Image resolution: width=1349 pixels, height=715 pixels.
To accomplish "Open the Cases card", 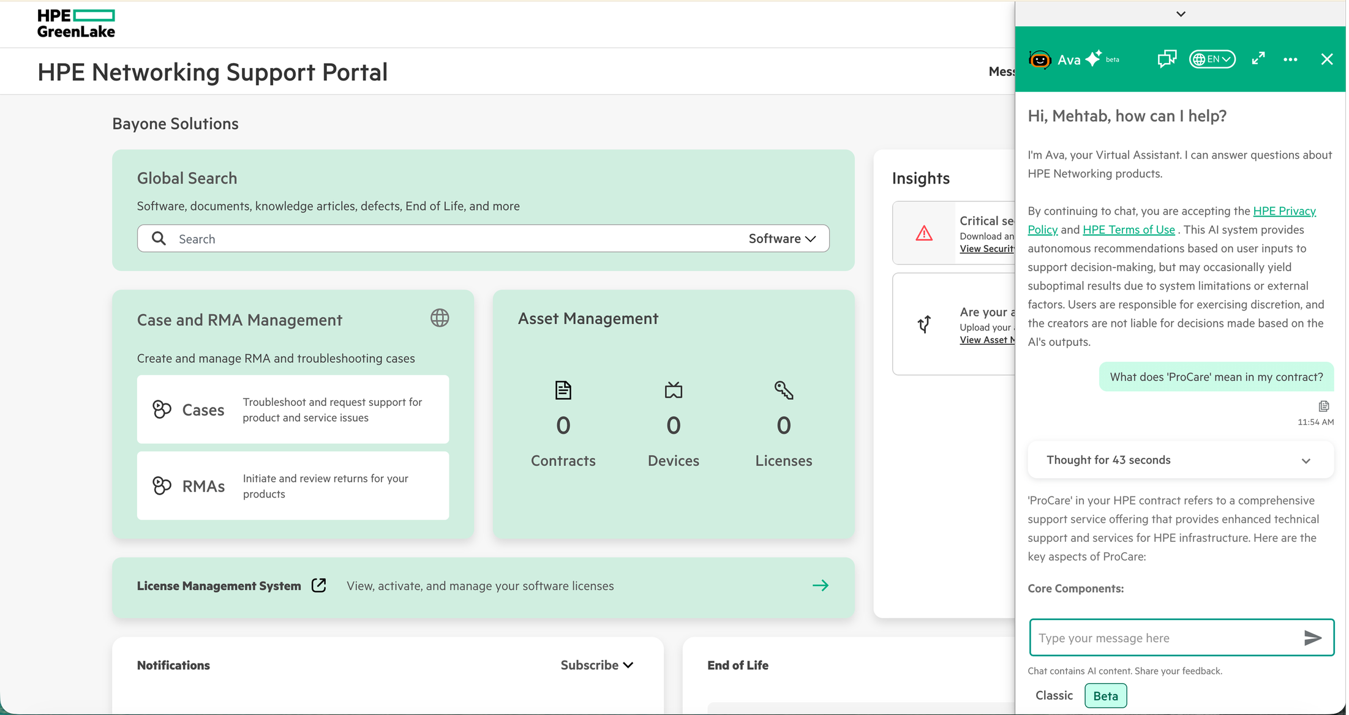I will pos(293,410).
